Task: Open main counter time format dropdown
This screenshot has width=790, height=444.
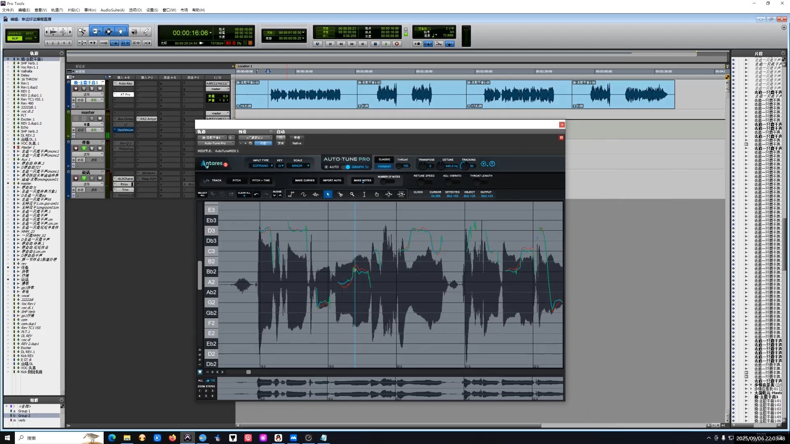Action: point(211,33)
